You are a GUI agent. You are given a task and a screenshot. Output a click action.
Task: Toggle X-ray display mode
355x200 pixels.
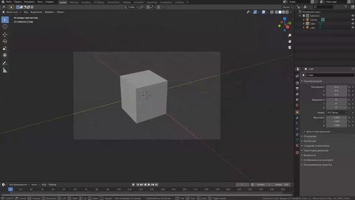[x=272, y=12]
